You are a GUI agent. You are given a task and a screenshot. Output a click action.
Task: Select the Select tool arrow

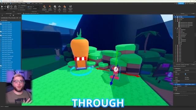pyautogui.click(x=2, y=7)
